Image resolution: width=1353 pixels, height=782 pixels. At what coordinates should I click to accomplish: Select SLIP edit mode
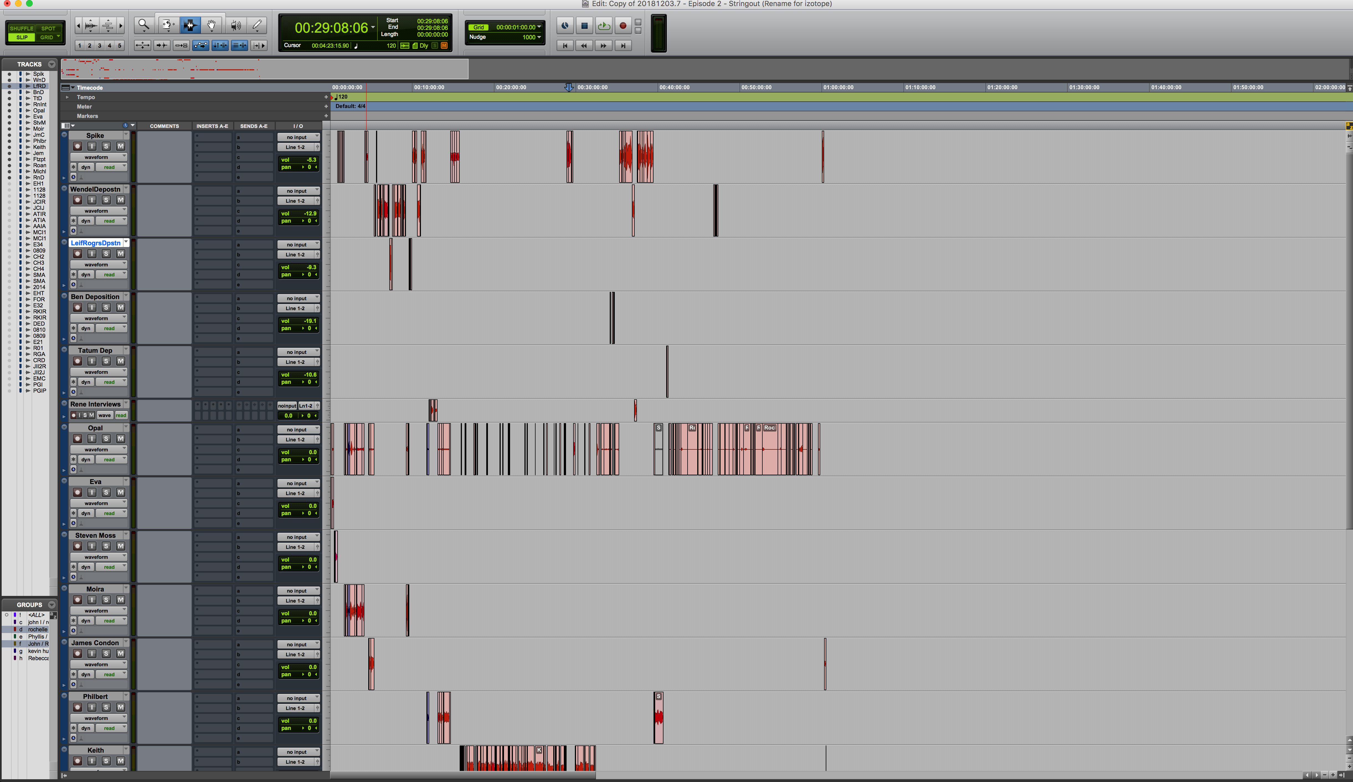tap(22, 37)
